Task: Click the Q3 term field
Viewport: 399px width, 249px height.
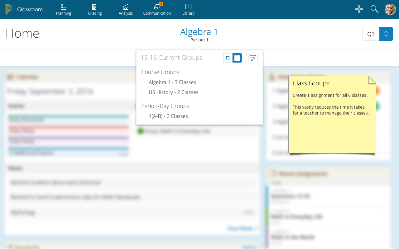Action: click(371, 34)
